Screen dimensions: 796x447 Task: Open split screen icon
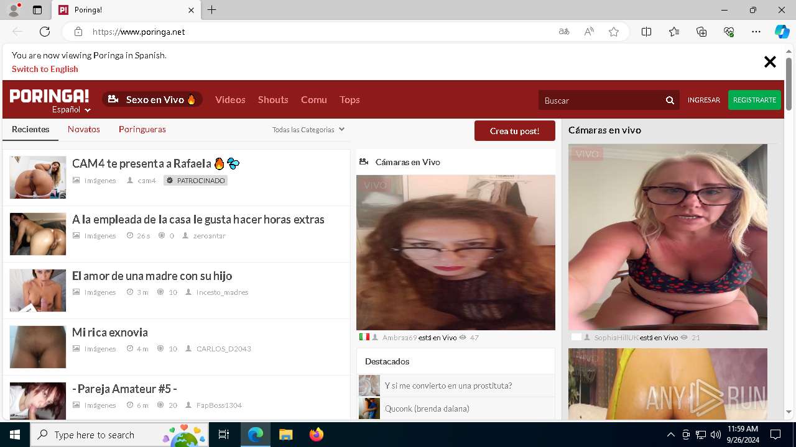(647, 32)
